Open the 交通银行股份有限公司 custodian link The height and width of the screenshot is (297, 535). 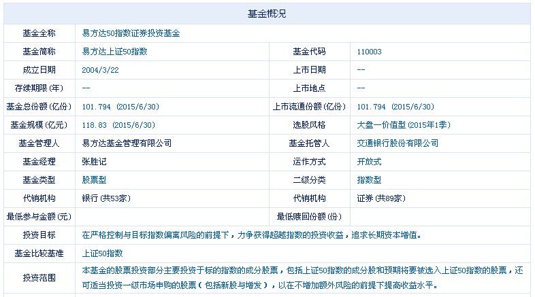tap(398, 143)
